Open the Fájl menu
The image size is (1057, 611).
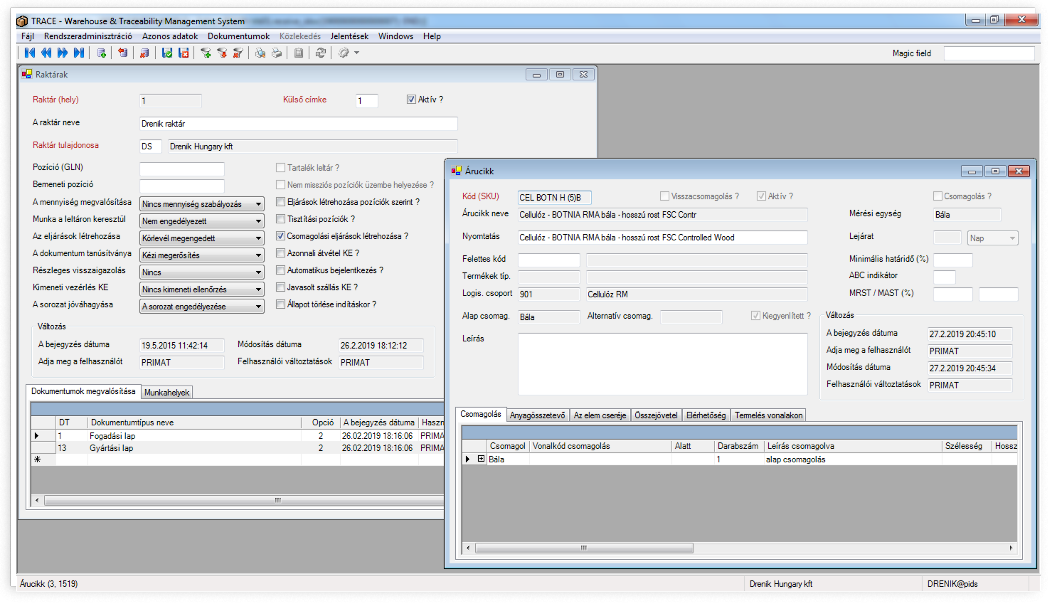[28, 36]
